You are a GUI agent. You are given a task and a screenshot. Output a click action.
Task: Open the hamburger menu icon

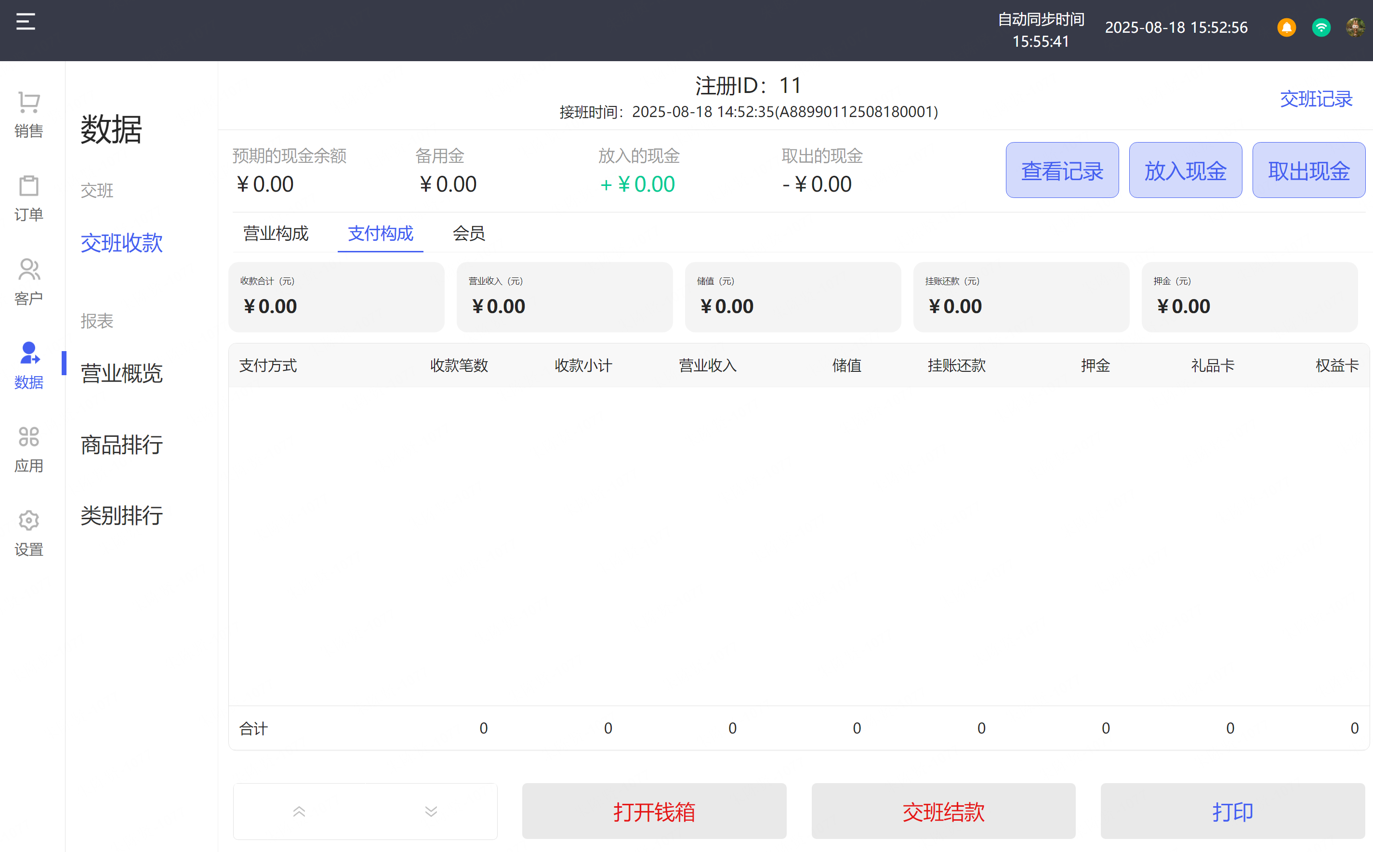[x=26, y=22]
